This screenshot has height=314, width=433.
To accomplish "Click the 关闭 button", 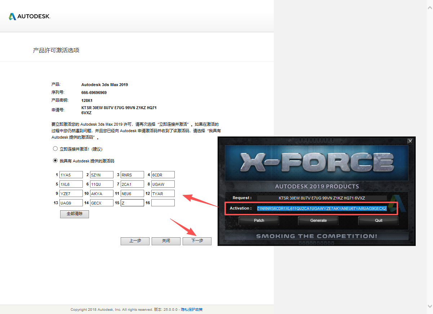I will (x=166, y=241).
